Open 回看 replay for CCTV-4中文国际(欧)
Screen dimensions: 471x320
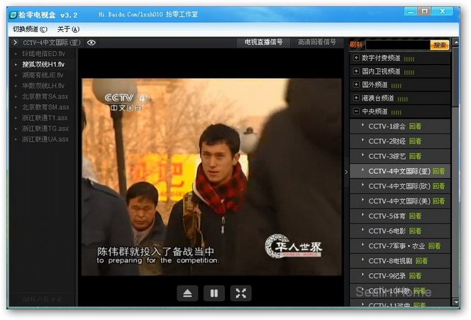438,187
